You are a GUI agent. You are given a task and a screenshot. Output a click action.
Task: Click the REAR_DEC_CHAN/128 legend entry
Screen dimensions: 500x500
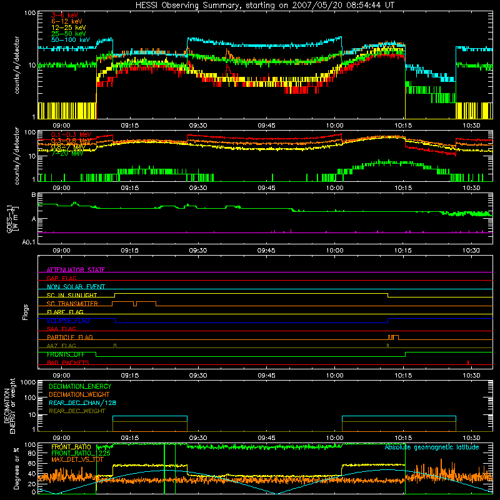coord(82,402)
